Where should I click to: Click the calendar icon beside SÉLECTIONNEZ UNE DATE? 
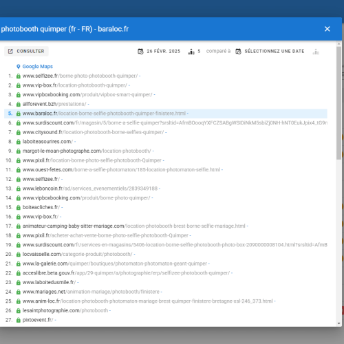pyautogui.click(x=238, y=52)
